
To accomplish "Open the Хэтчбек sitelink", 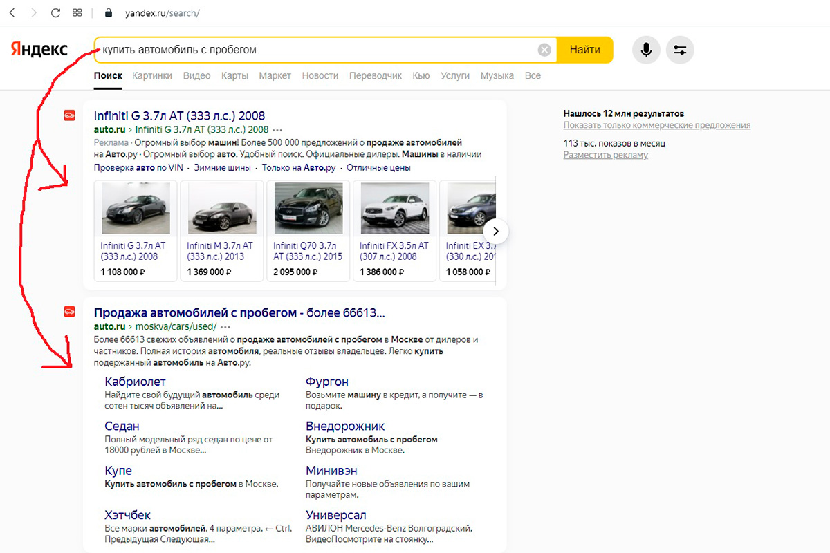I will (x=127, y=515).
